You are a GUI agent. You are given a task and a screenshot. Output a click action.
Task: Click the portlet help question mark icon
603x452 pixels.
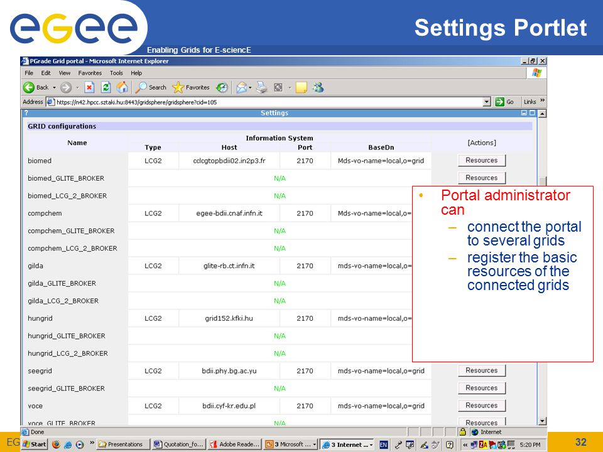click(x=26, y=113)
